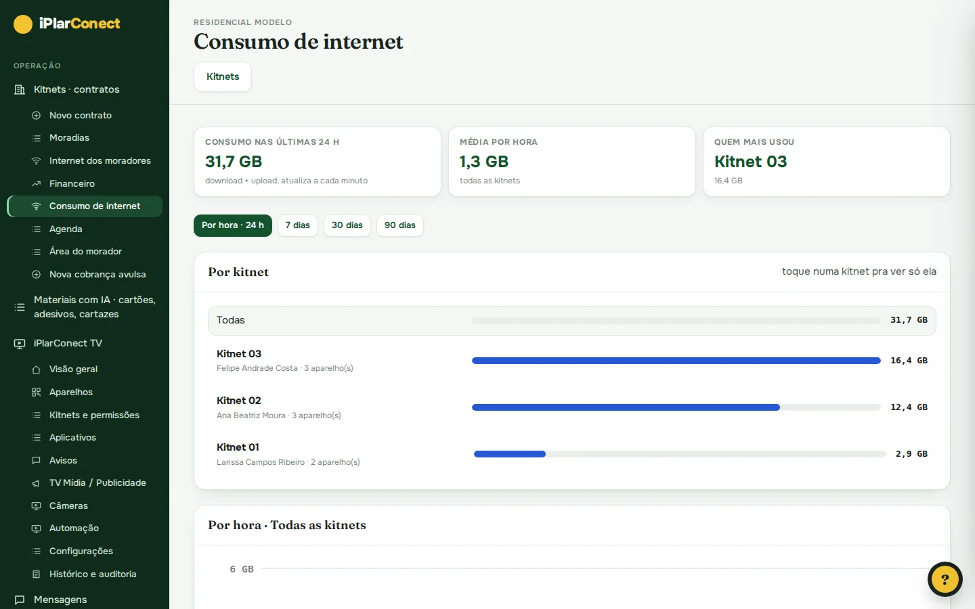Click the 16,4 GB value for Kitnet 03

(x=909, y=361)
